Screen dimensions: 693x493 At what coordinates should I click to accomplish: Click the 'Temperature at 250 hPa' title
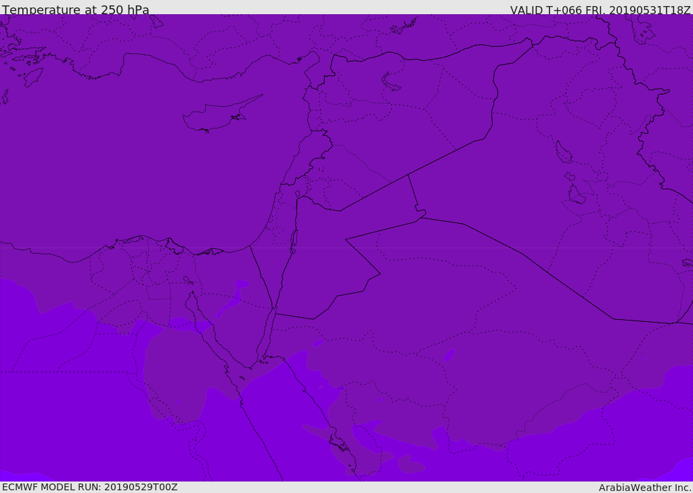(x=76, y=9)
